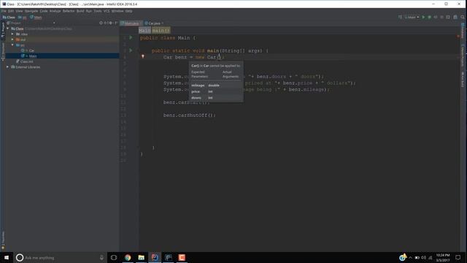Click the Class breadcrumb in navigation bar
467x263 pixels.
[9, 18]
